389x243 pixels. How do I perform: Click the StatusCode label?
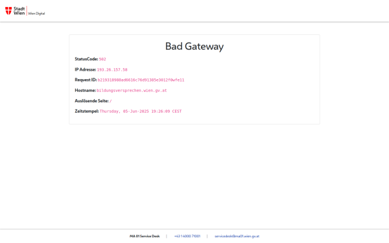click(x=86, y=59)
